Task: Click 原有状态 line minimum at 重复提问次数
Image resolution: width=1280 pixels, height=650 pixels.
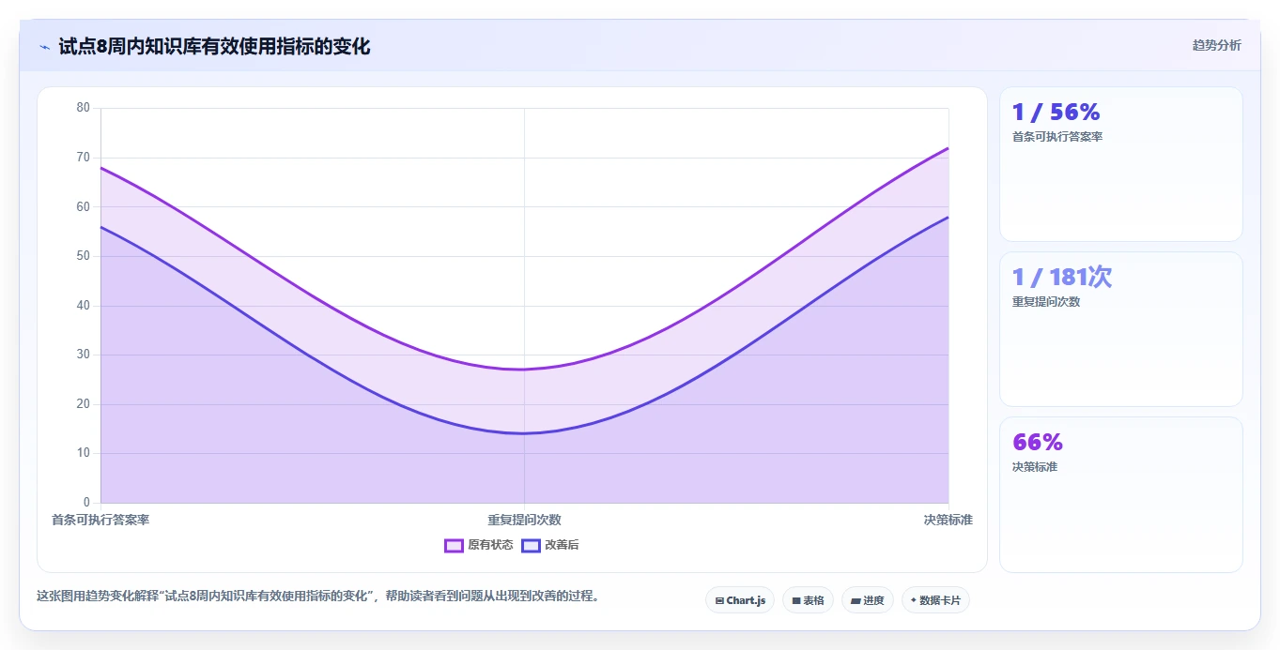Action: click(524, 370)
